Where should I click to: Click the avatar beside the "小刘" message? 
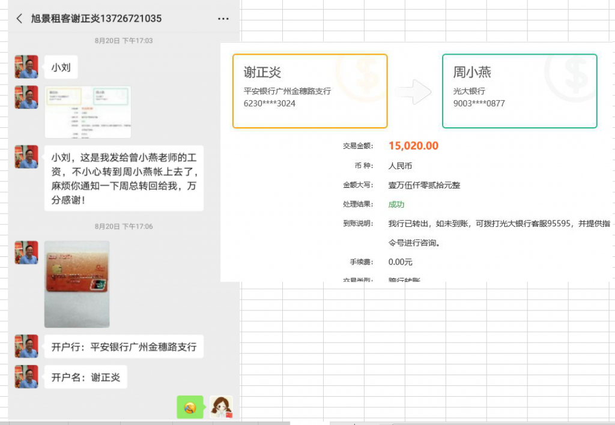coord(26,67)
